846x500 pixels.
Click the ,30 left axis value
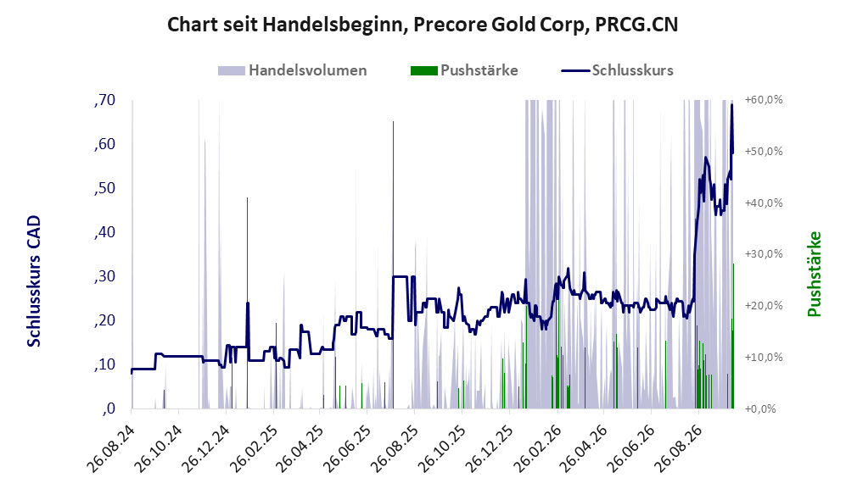click(104, 276)
